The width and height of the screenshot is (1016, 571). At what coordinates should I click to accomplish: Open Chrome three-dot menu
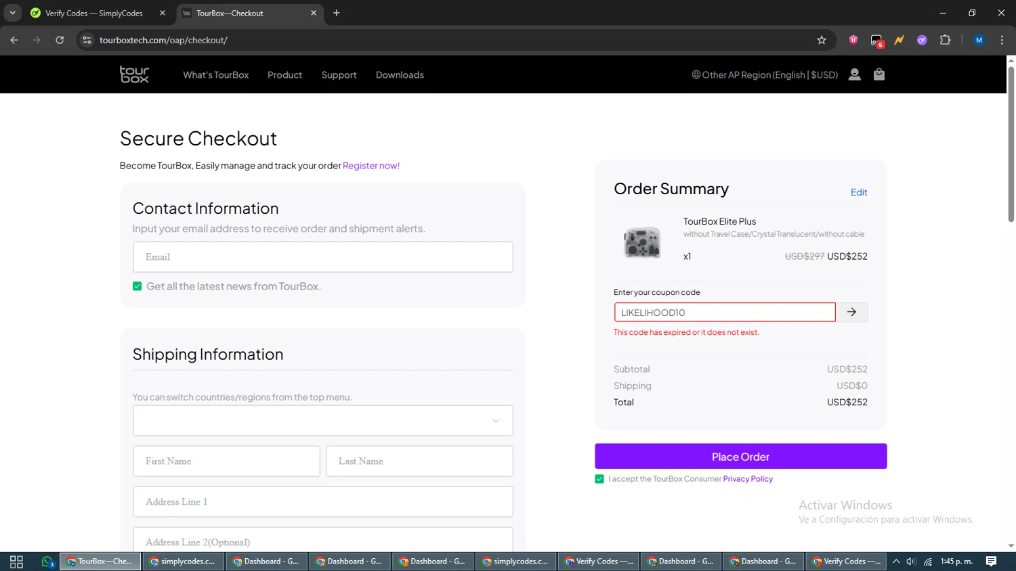click(1002, 40)
